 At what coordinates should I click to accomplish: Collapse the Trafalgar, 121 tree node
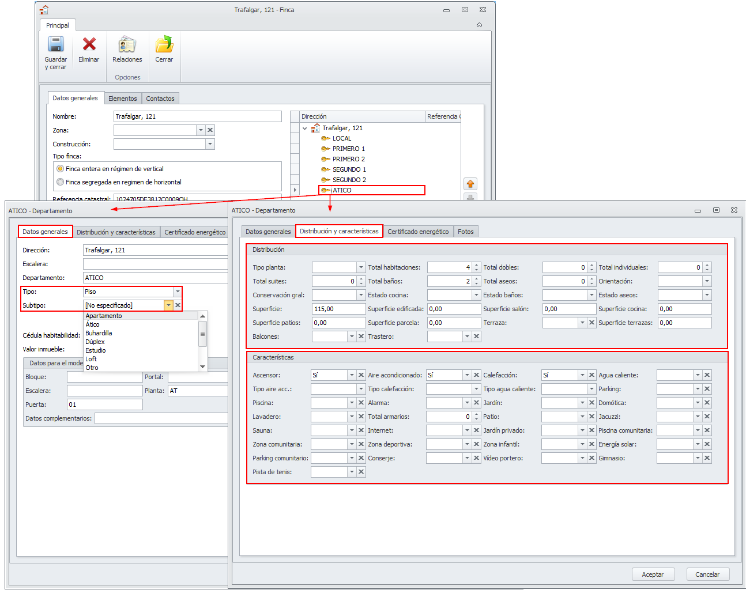[305, 128]
